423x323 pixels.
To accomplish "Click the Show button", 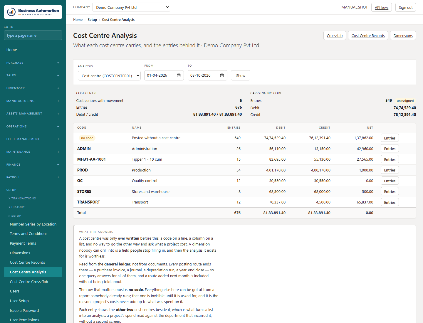I will click(x=241, y=75).
